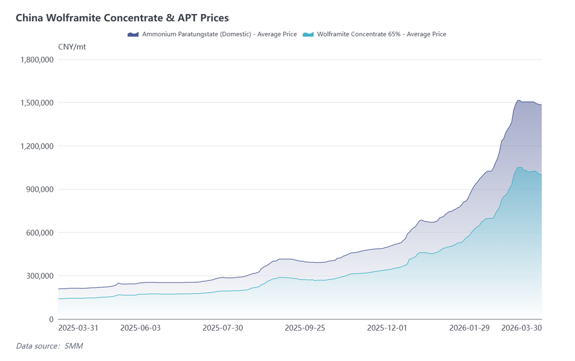
Task: Toggle the Ammonium Paratungstate (Domestic) series label
Action: [220, 34]
